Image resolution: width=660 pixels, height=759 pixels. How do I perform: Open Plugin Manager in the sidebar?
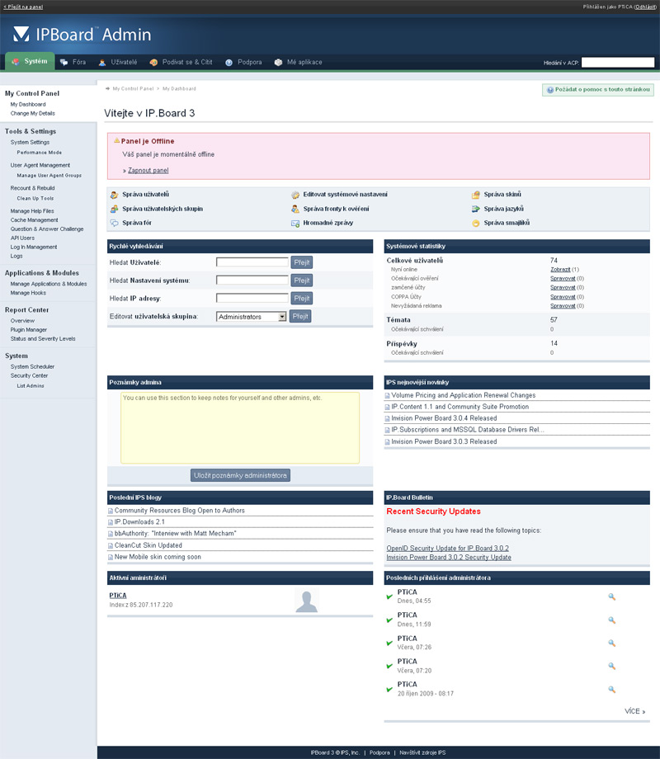[29, 330]
